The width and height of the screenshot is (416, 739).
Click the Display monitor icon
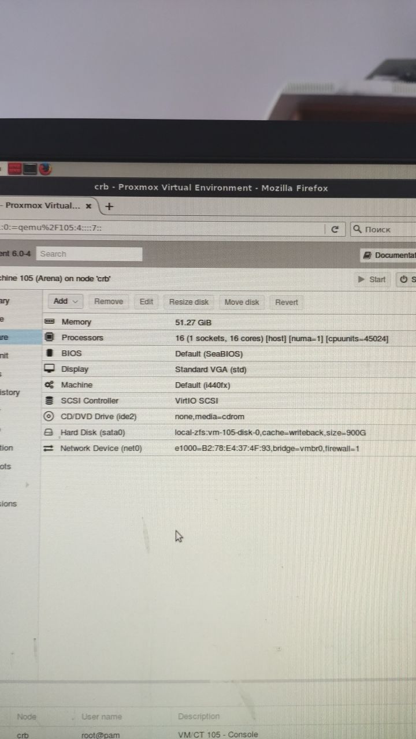[x=50, y=369]
